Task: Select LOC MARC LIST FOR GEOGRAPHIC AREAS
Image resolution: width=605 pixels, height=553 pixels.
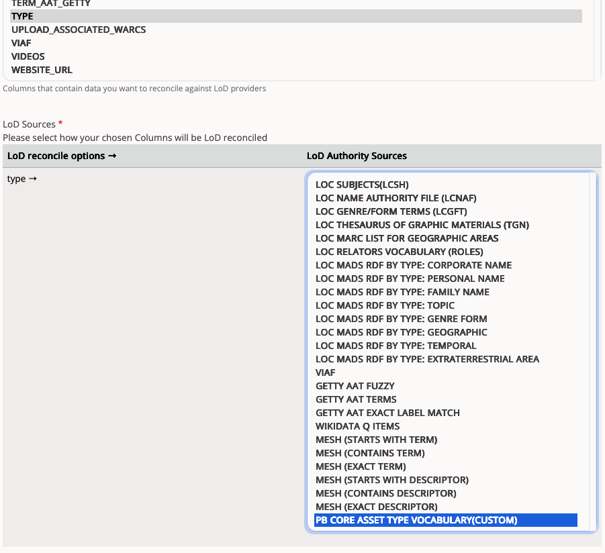Action: (x=407, y=238)
